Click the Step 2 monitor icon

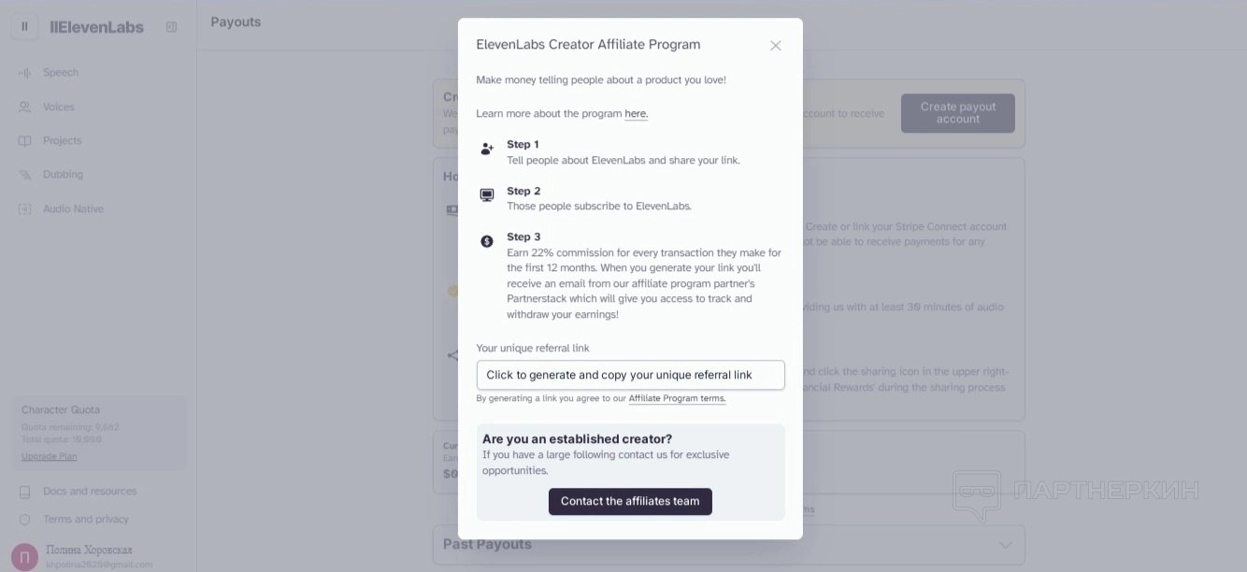click(x=487, y=195)
